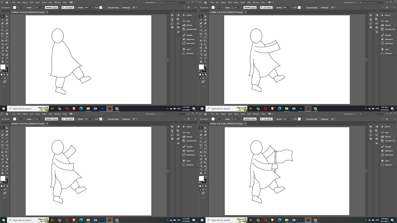This screenshot has height=223, width=397.
Task: Open Uniform width profile dropdown in top-right window
Action: [x=258, y=7]
